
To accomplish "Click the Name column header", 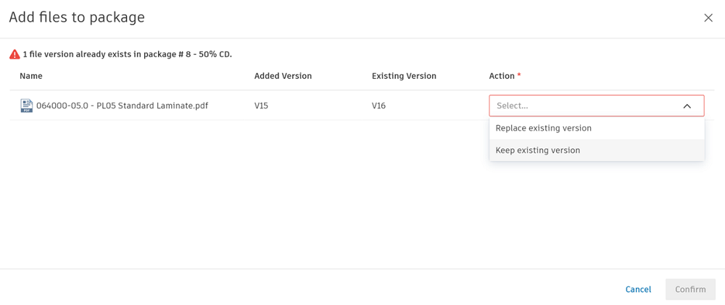I will pos(31,76).
